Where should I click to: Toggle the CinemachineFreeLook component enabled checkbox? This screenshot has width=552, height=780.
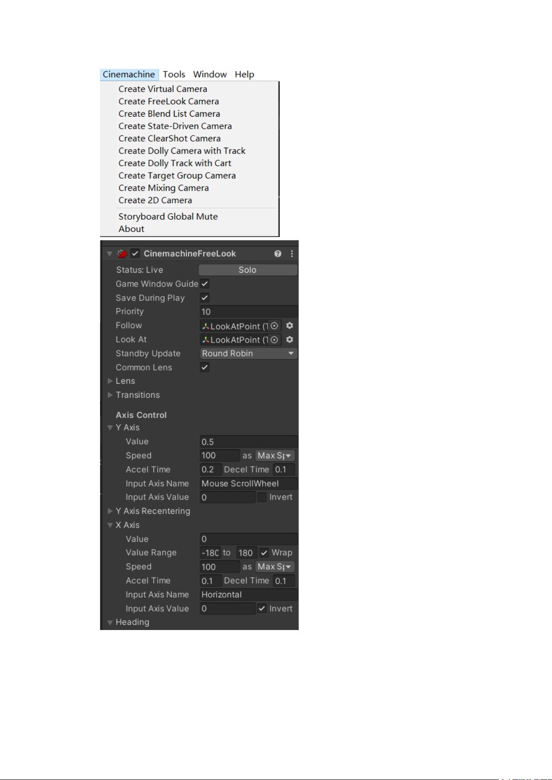[135, 254]
